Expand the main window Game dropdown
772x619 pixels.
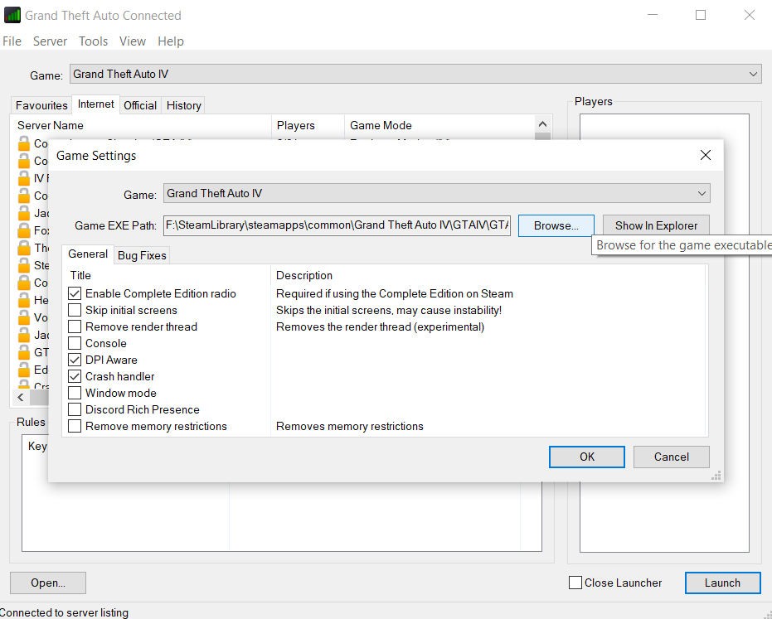click(415, 74)
